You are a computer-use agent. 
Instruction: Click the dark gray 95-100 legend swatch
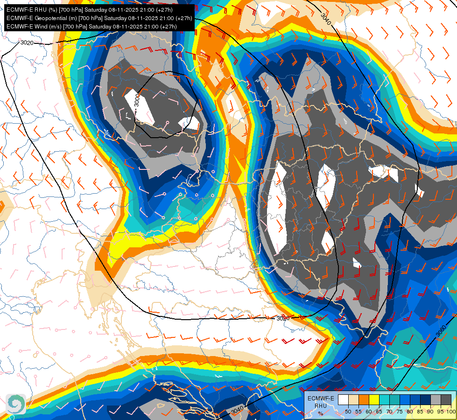point(446,399)
